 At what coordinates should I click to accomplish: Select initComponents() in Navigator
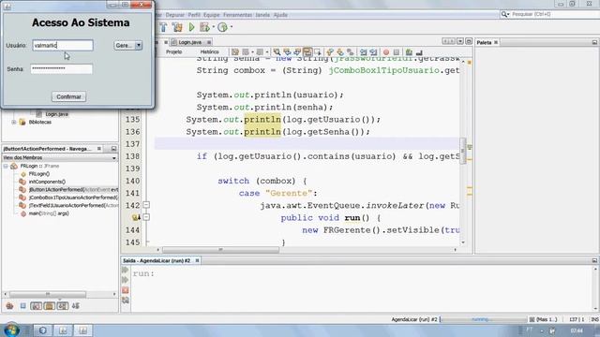(47, 182)
